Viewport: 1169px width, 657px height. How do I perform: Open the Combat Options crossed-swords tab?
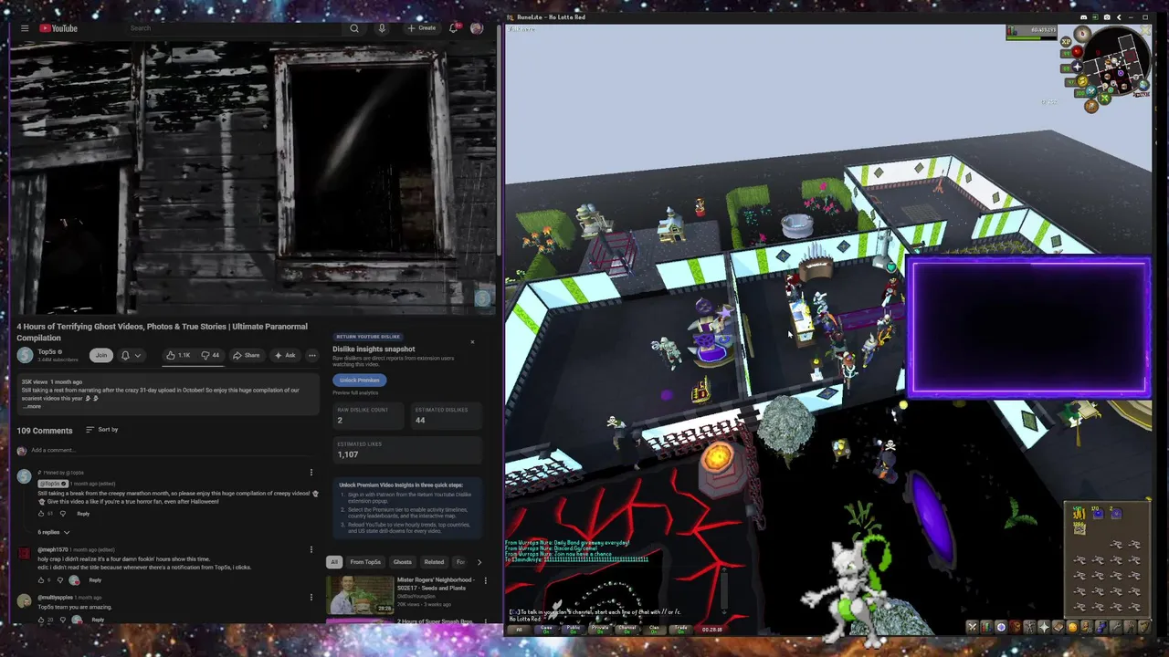[x=973, y=627]
